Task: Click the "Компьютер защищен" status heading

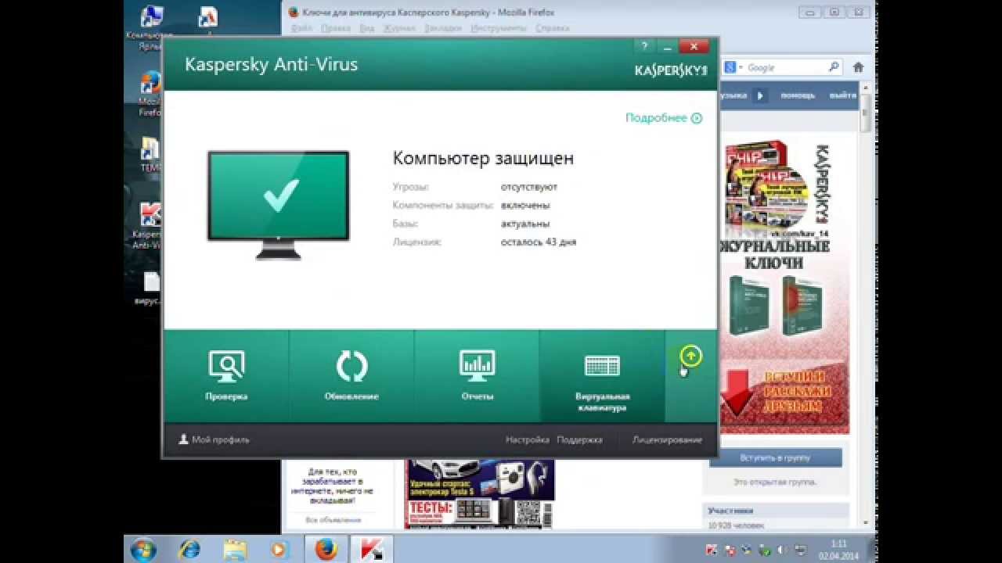Action: tap(483, 158)
